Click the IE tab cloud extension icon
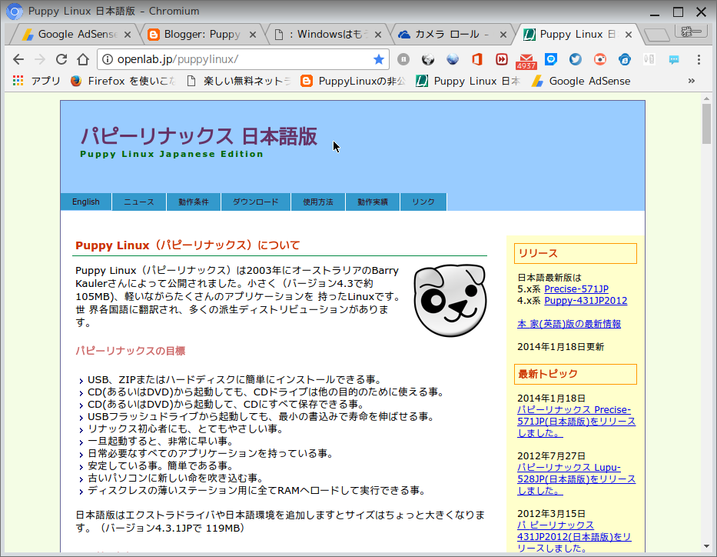Viewport: 717px width, 557px height. point(625,59)
